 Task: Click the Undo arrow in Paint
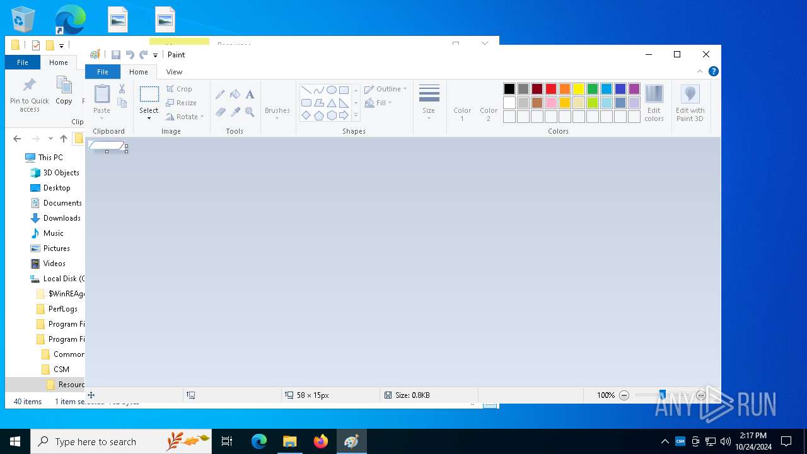[x=130, y=55]
